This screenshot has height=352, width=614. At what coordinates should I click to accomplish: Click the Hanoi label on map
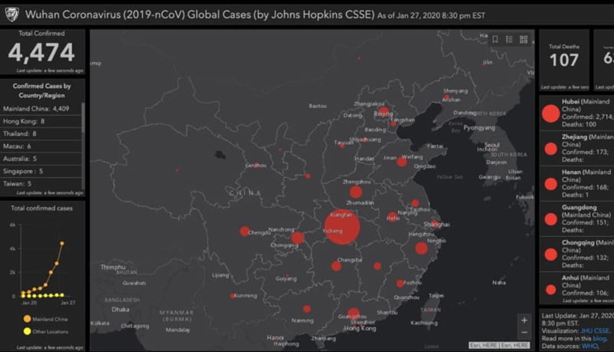click(275, 338)
